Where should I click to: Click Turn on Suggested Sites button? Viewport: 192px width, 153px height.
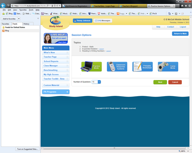[x=27, y=149]
